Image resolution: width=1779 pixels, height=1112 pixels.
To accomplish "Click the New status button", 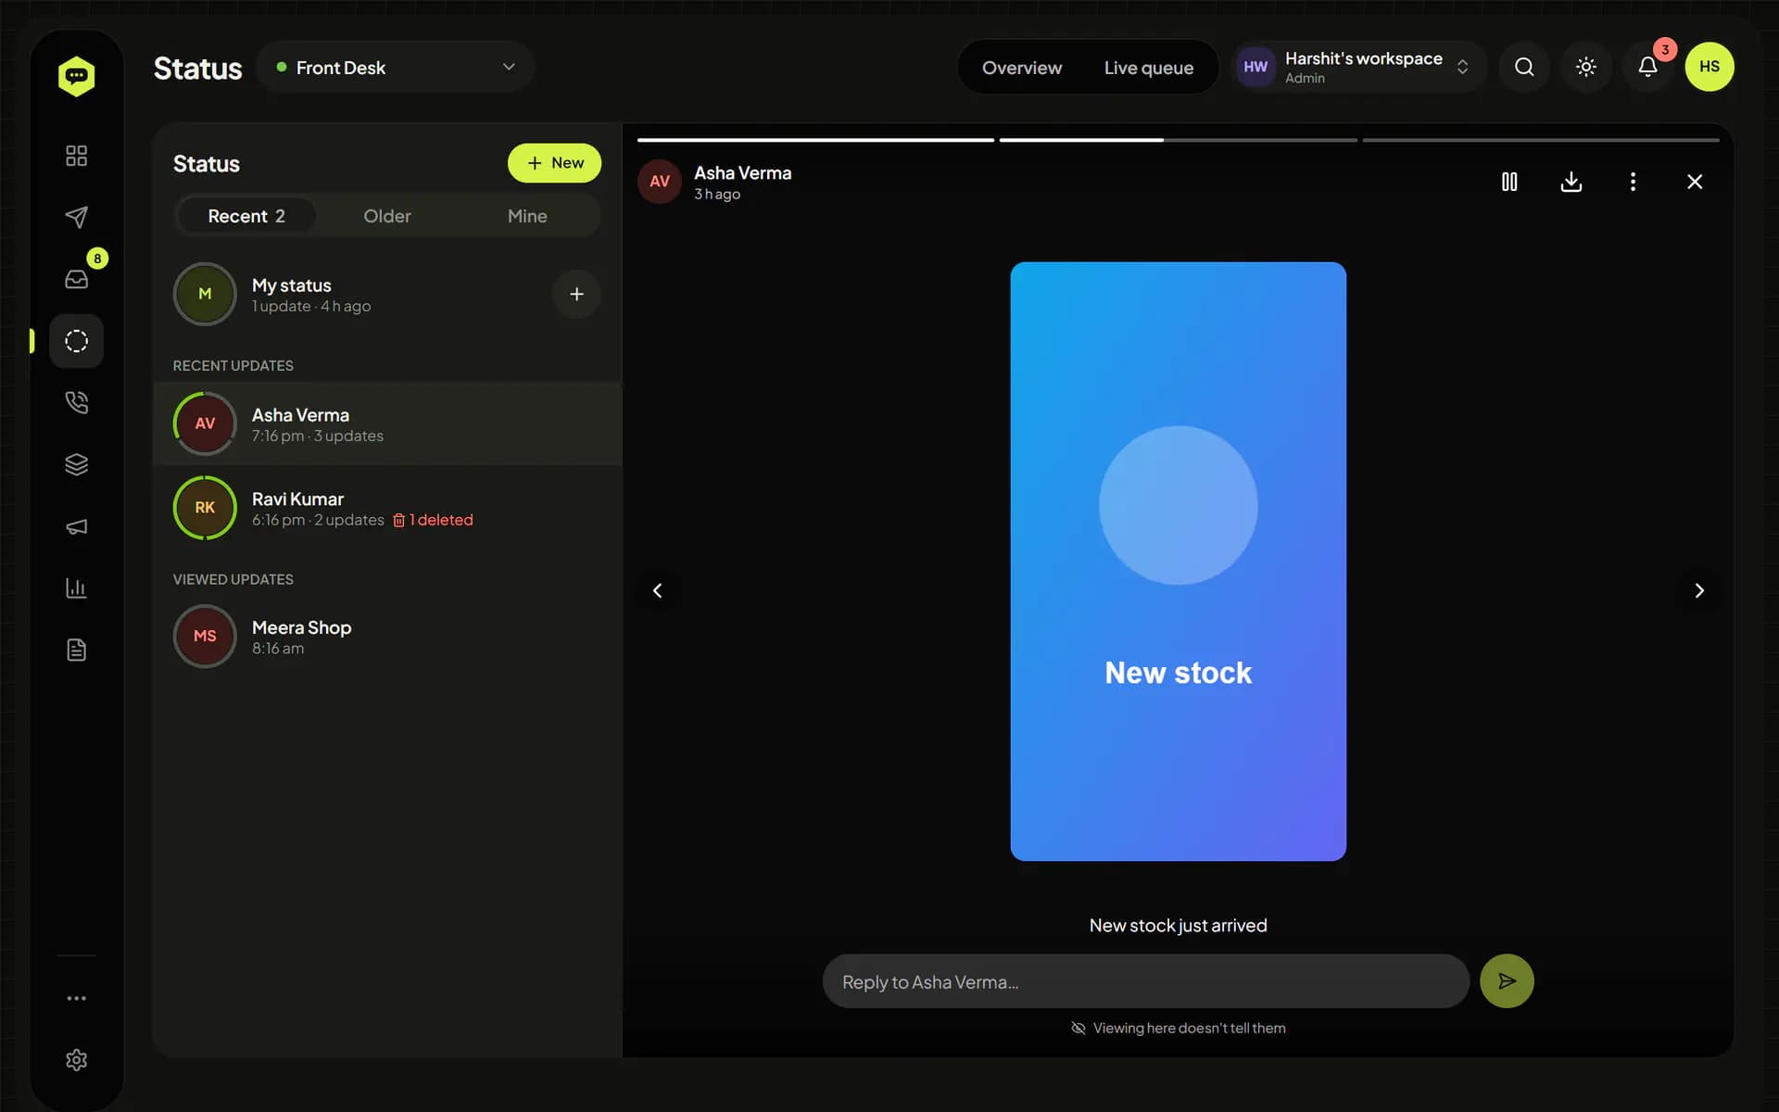I will 554,163.
